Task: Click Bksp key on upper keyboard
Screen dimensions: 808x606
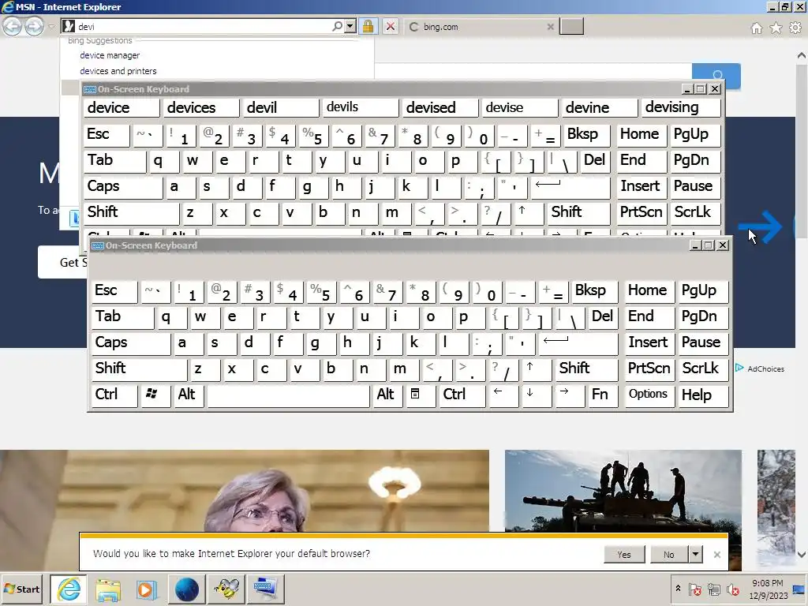Action: point(586,135)
